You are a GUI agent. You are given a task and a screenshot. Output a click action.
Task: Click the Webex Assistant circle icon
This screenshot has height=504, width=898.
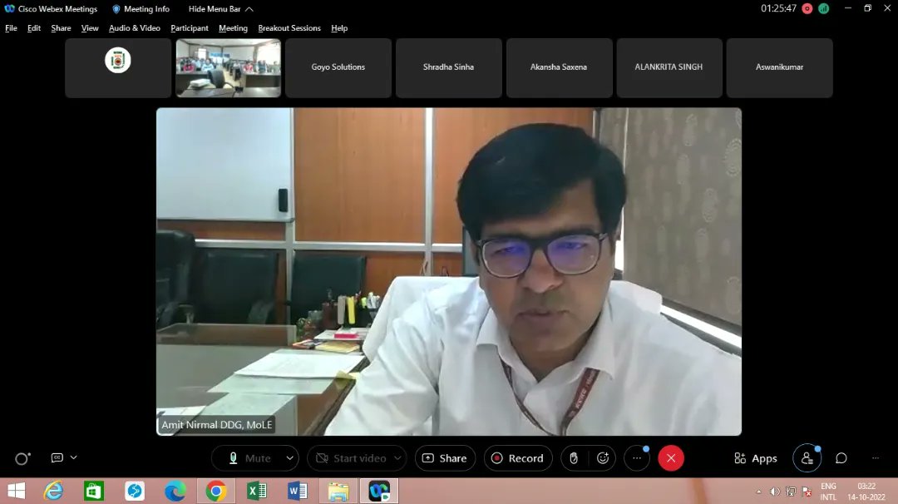[22, 458]
